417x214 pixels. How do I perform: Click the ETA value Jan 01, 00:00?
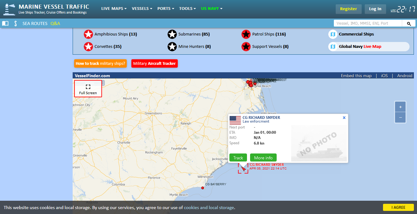pyautogui.click(x=265, y=132)
